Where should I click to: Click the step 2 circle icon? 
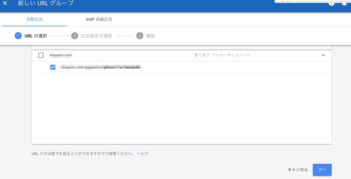(74, 36)
